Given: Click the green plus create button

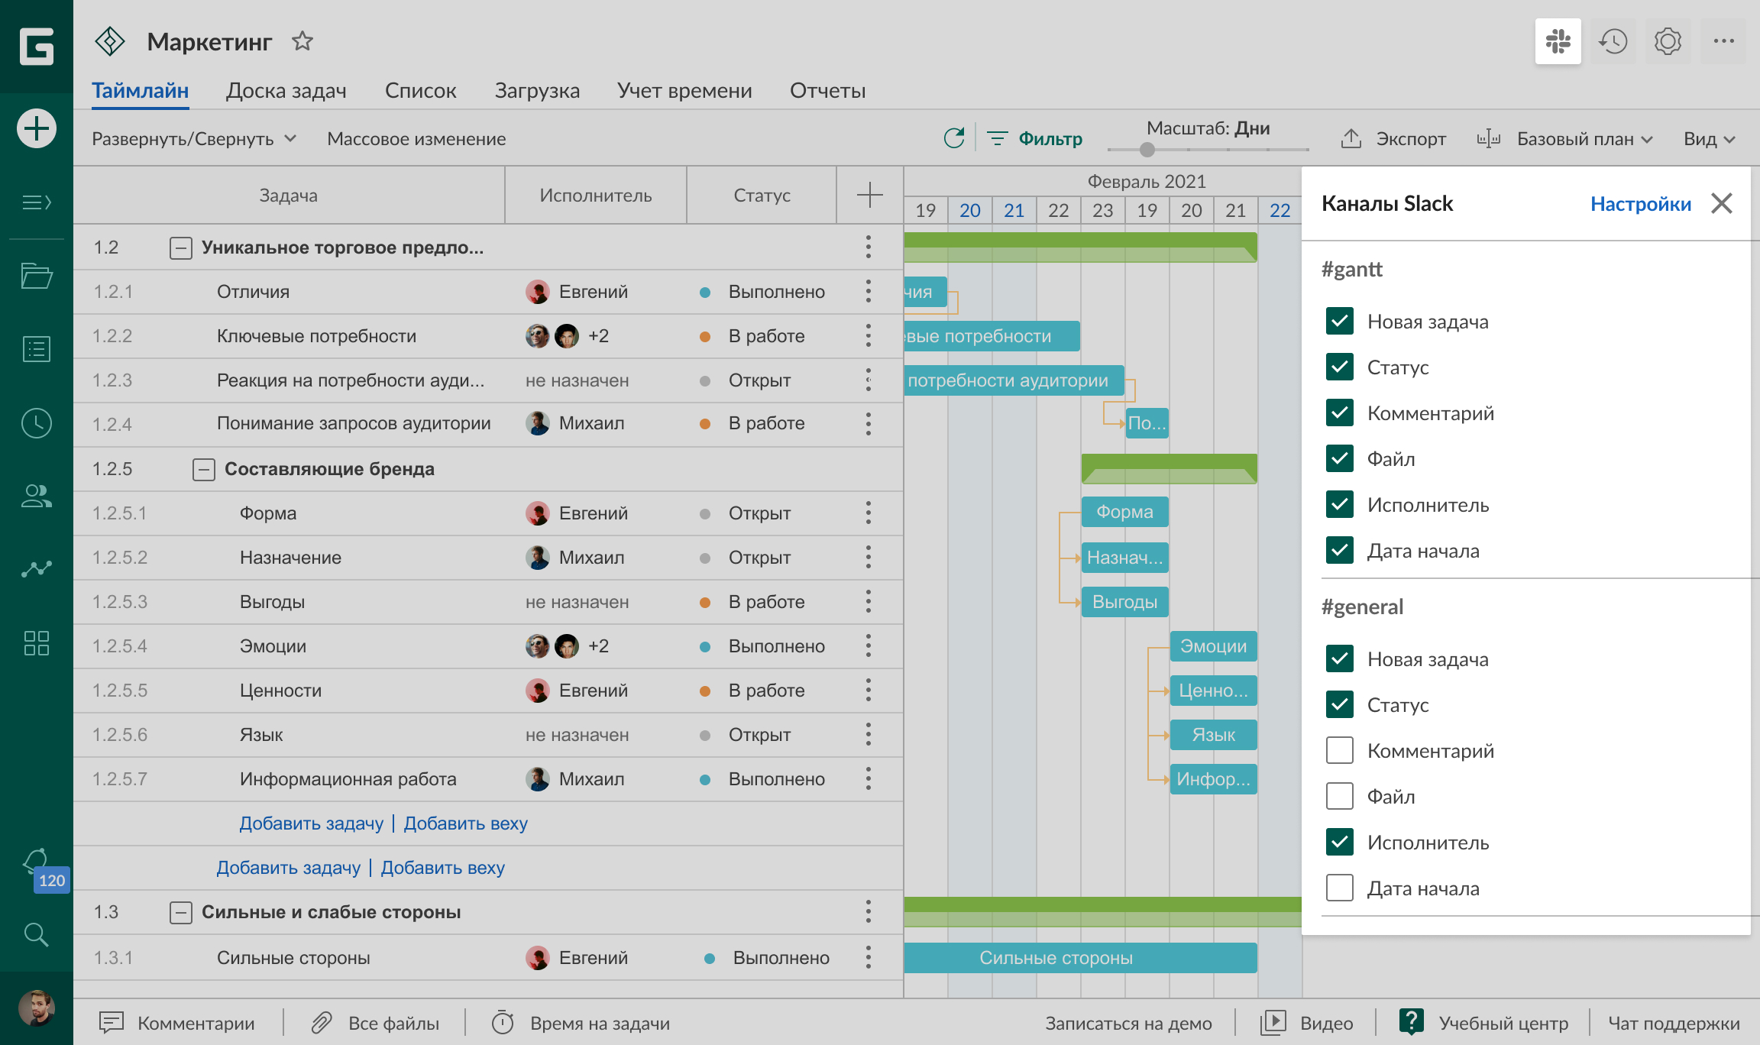Looking at the screenshot, I should click(37, 128).
